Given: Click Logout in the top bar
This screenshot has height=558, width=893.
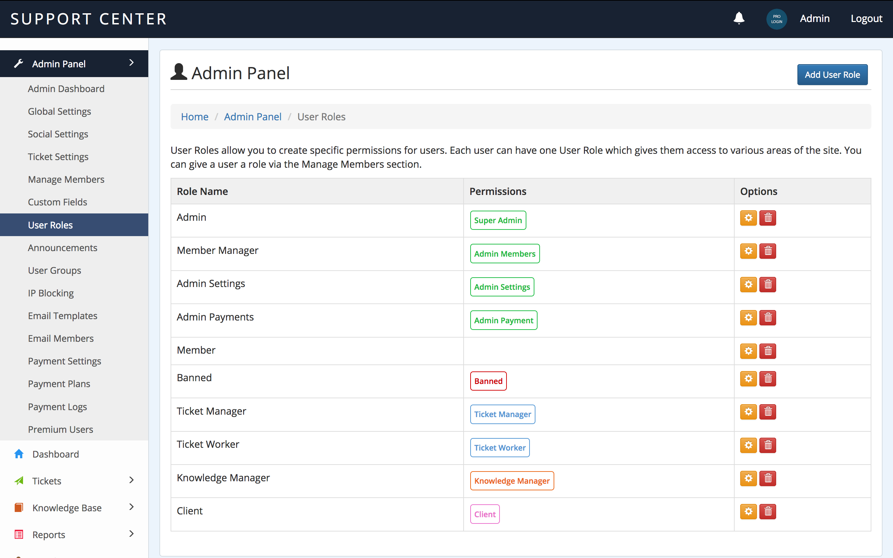Looking at the screenshot, I should [x=866, y=18].
